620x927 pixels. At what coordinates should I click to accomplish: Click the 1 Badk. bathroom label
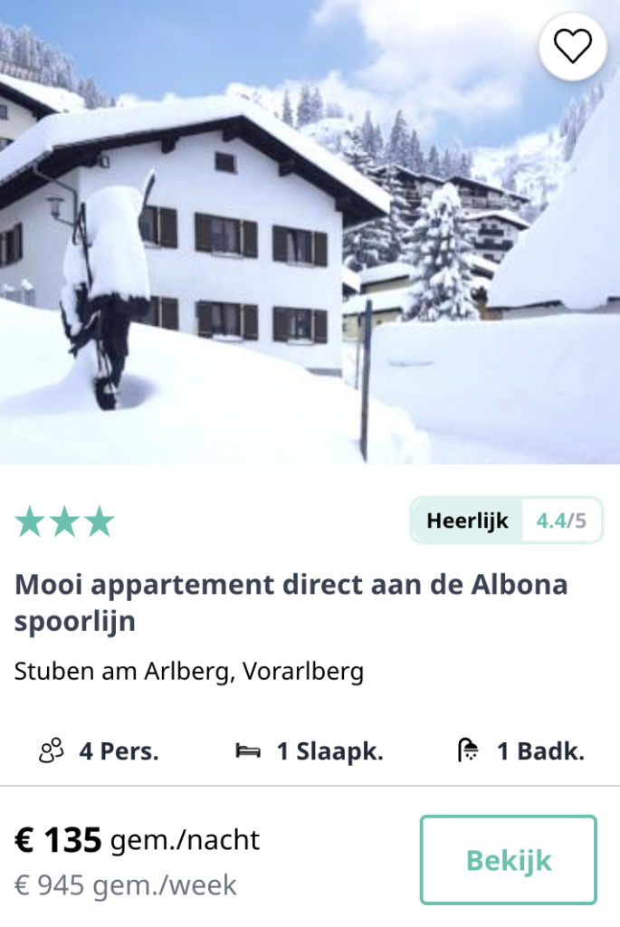540,751
